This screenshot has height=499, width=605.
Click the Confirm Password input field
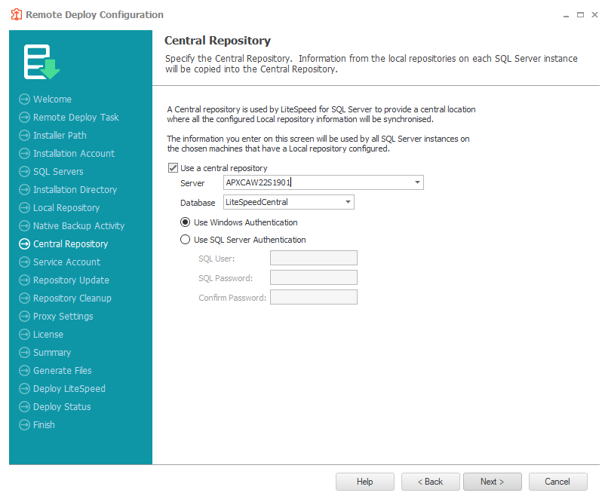[x=314, y=297]
